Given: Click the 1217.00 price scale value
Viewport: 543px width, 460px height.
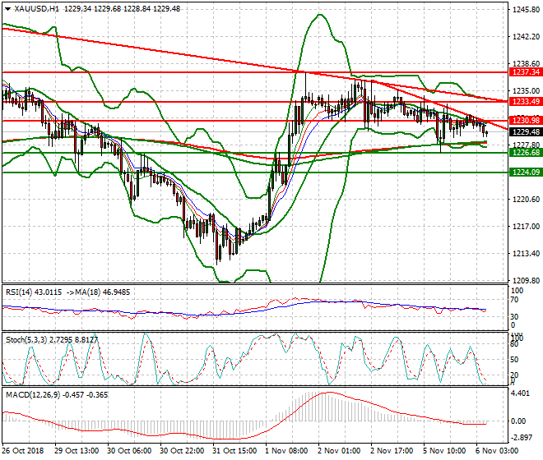Looking at the screenshot, I should coord(526,227).
